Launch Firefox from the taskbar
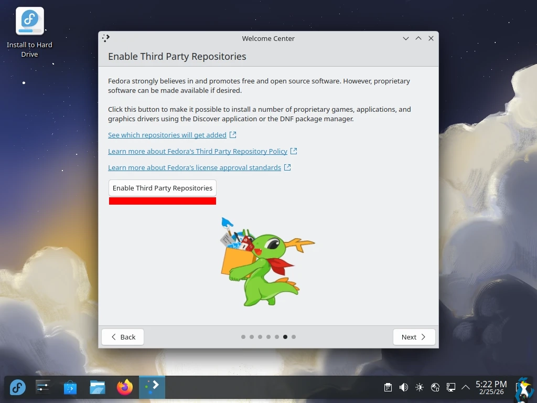Viewport: 537px width, 403px height. click(125, 388)
